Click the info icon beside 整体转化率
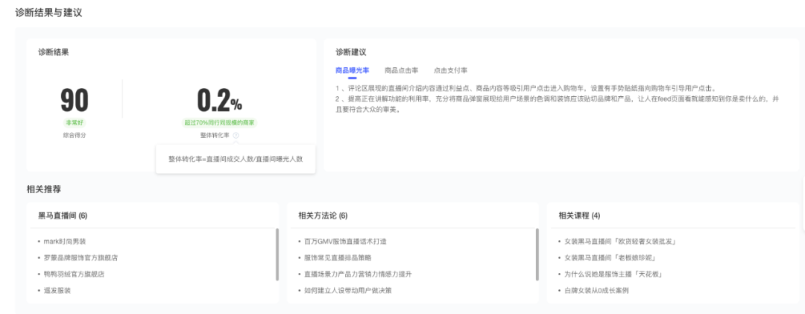805x314 pixels. click(x=236, y=135)
